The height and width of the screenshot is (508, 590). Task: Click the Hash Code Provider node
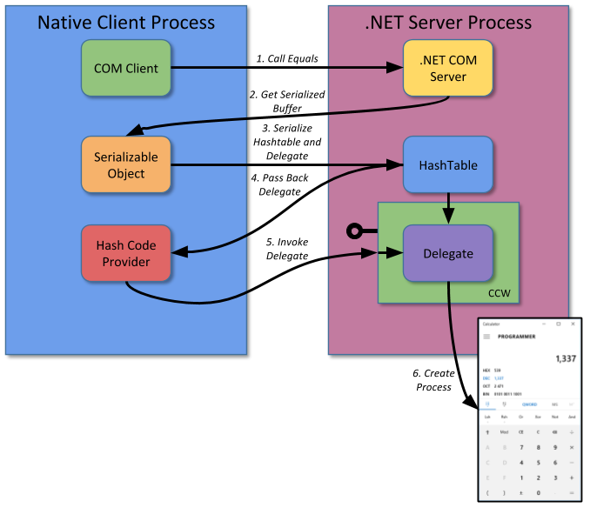click(126, 253)
